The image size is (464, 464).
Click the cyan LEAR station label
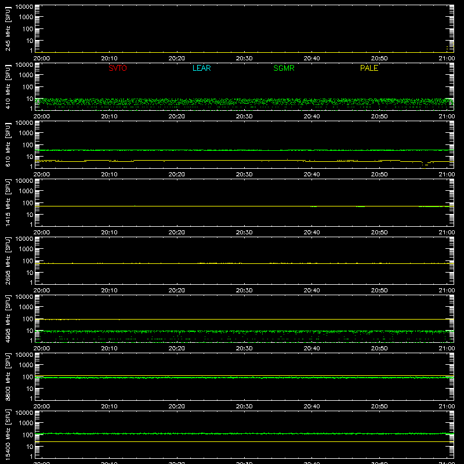[x=201, y=68]
